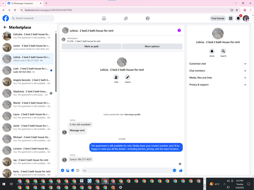Open Calcutta conversation

click(27, 36)
